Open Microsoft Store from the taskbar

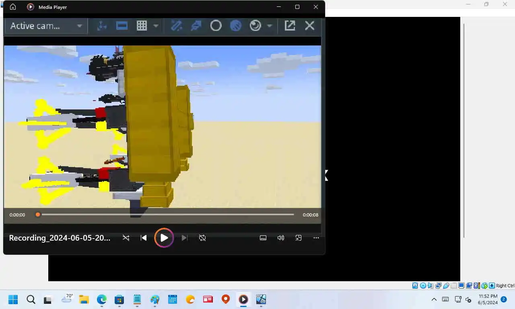pos(119,299)
